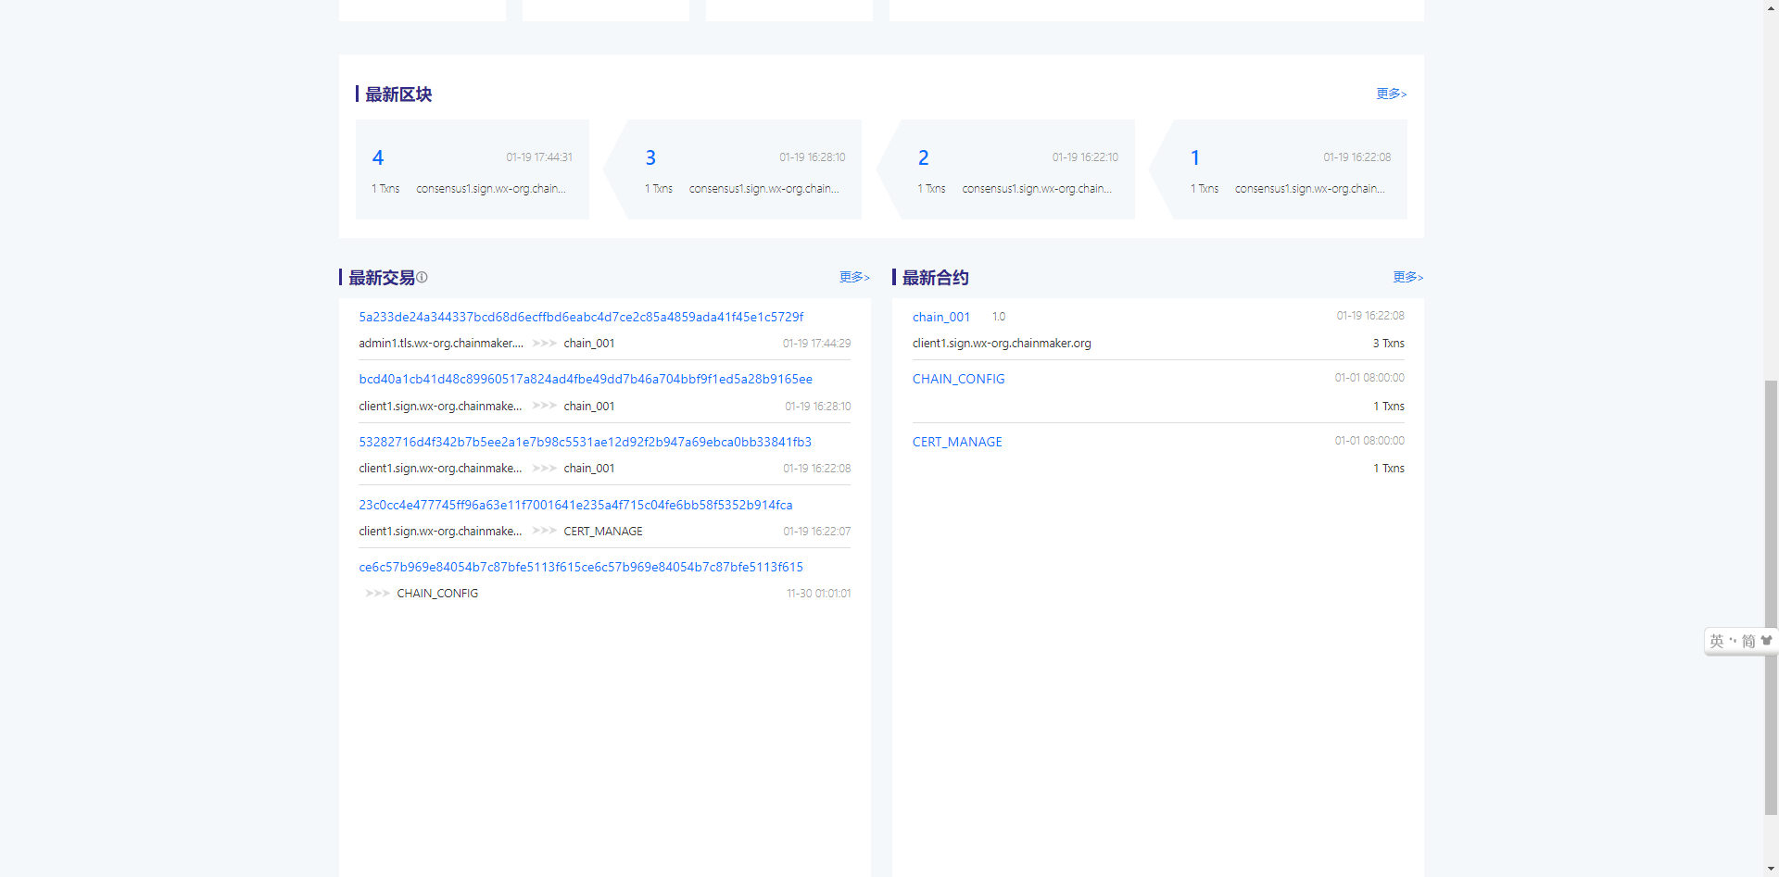Click timestamp 01-19 17:44:29 in transactions
This screenshot has width=1779, height=877.
(816, 343)
